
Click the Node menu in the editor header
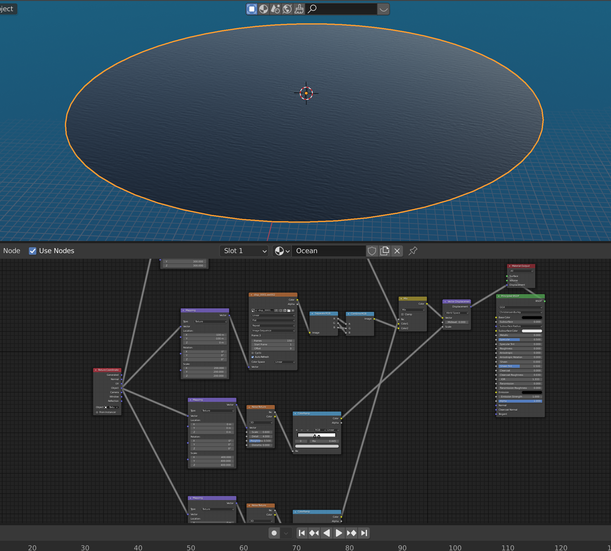click(11, 251)
